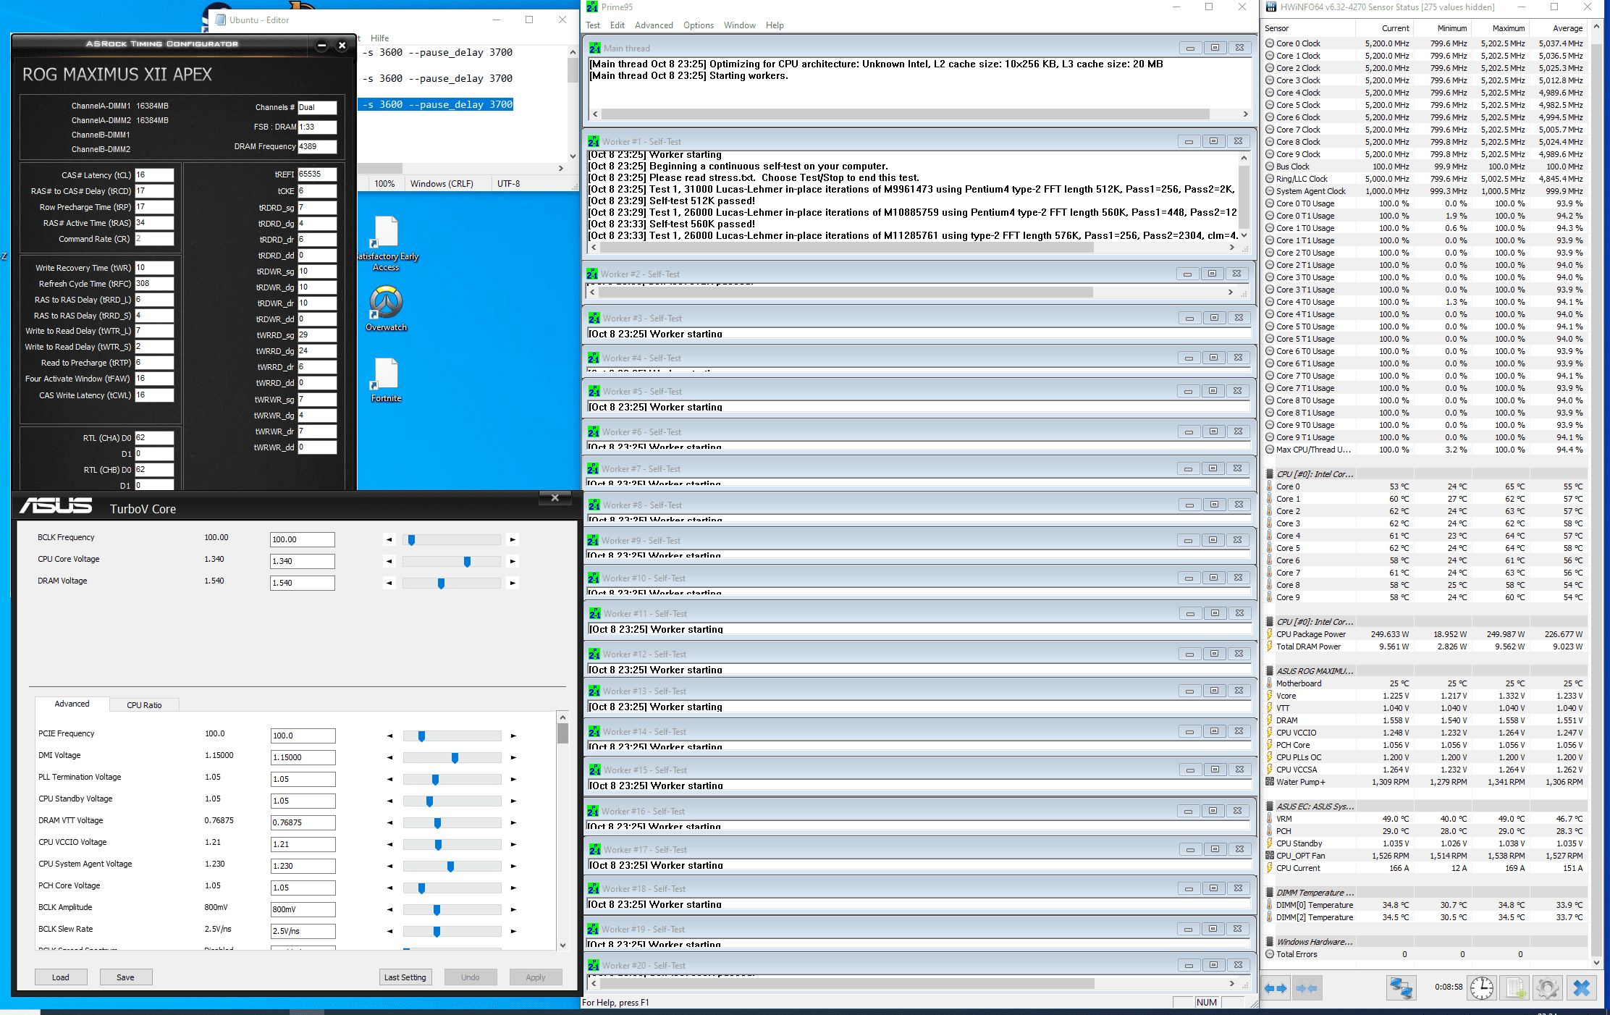The image size is (1610, 1015).
Task: Restore Worker #5 child window
Action: click(1213, 391)
